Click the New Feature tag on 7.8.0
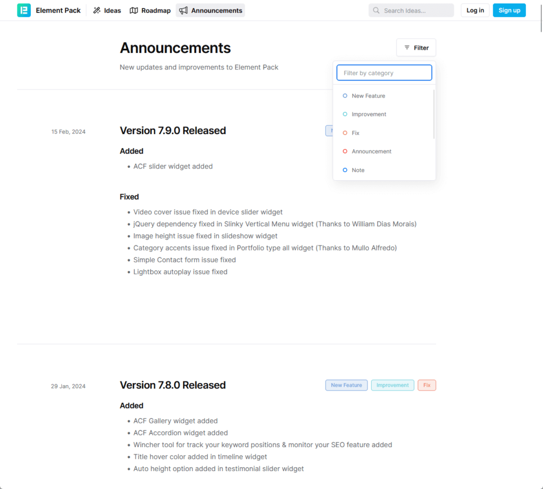Screen dimensions: 543x489 (x=346, y=385)
